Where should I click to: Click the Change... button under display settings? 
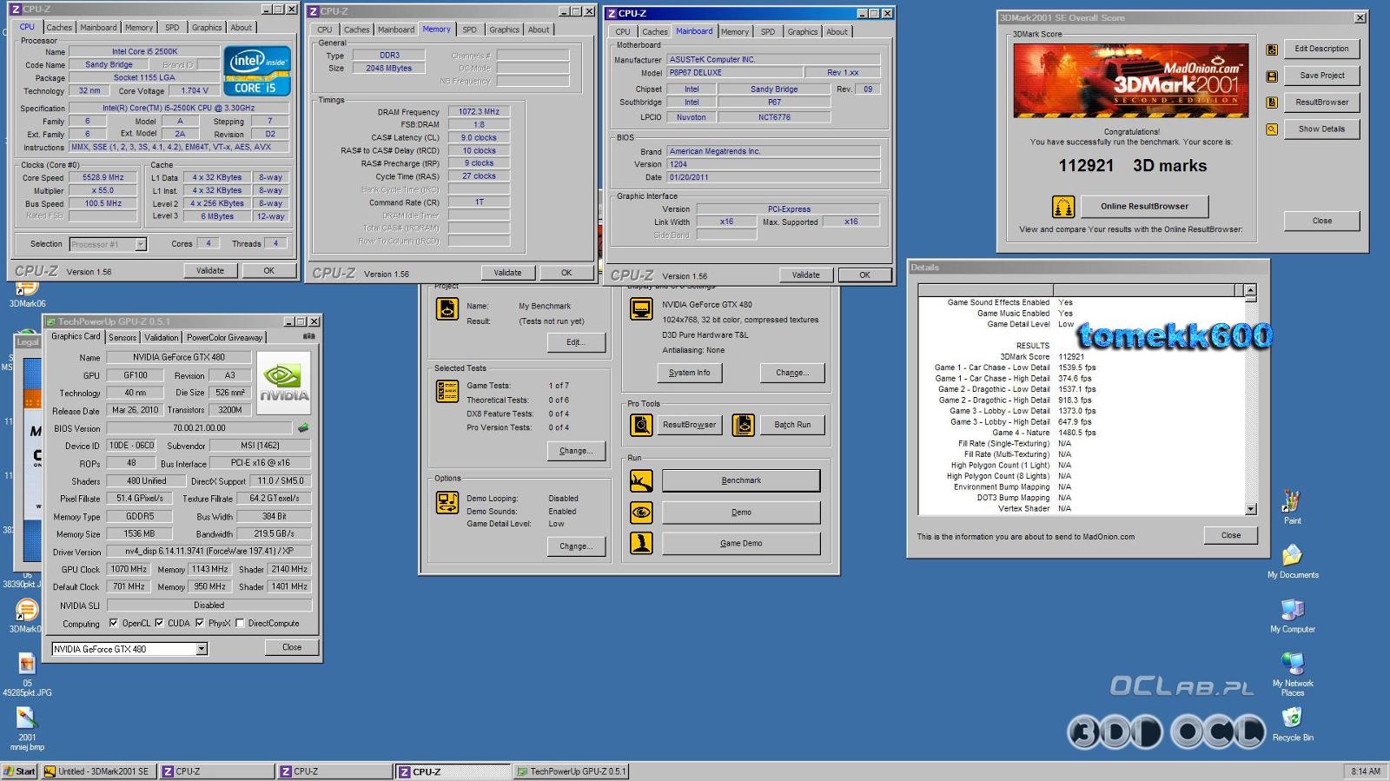792,373
